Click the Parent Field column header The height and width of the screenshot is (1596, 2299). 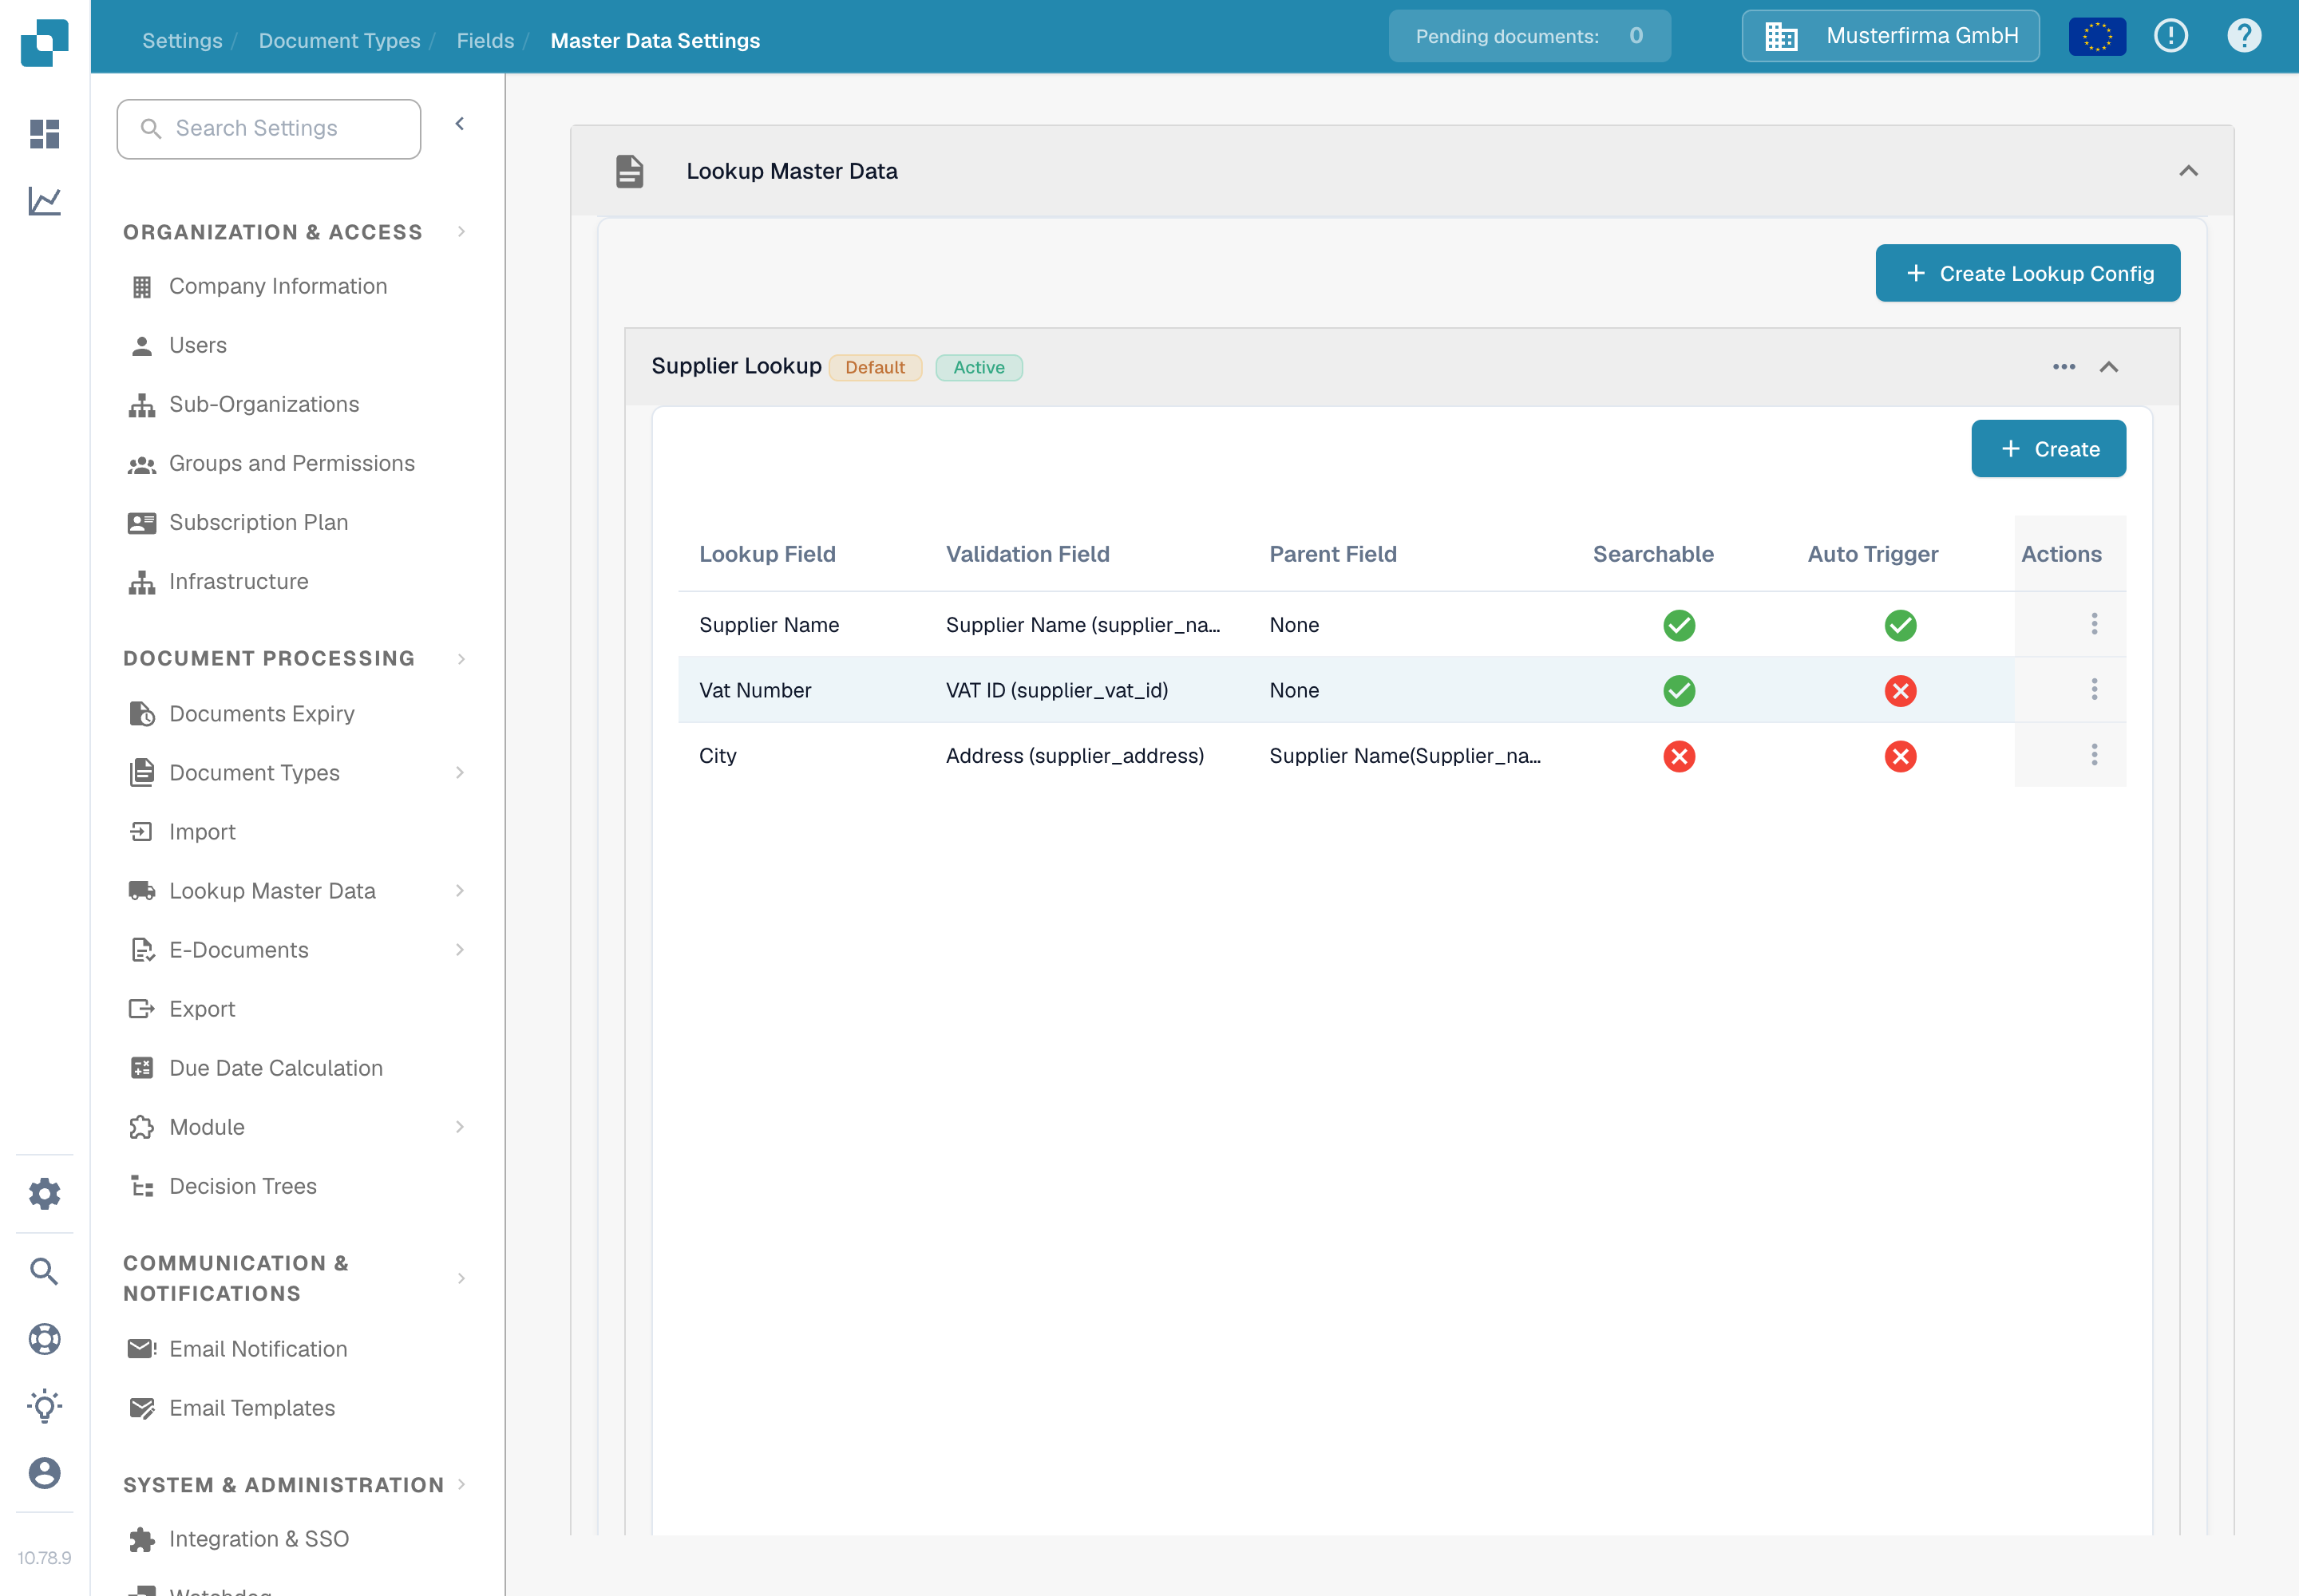point(1332,554)
